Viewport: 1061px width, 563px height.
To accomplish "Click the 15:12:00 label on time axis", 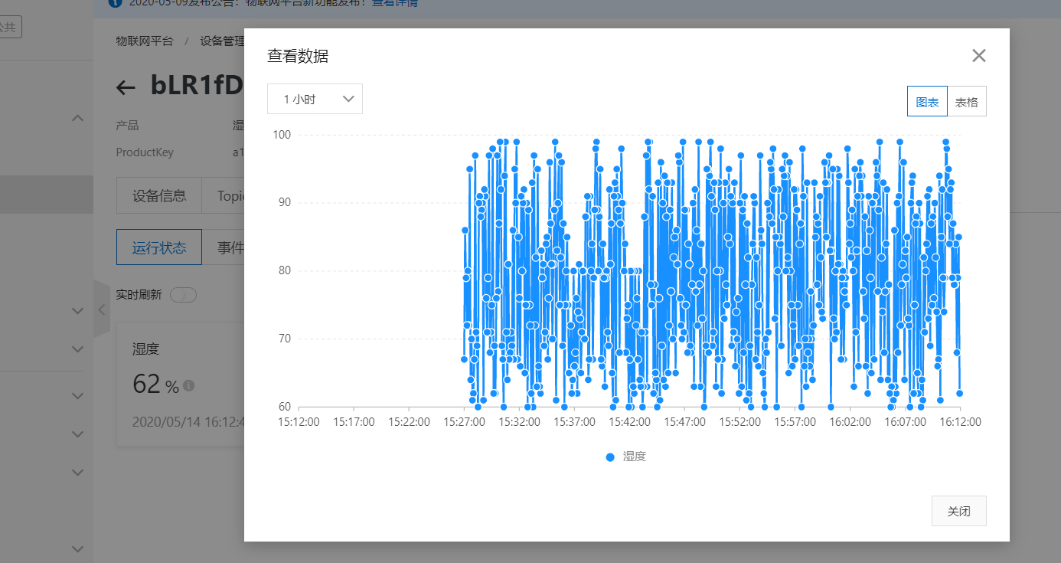I will tap(299, 422).
